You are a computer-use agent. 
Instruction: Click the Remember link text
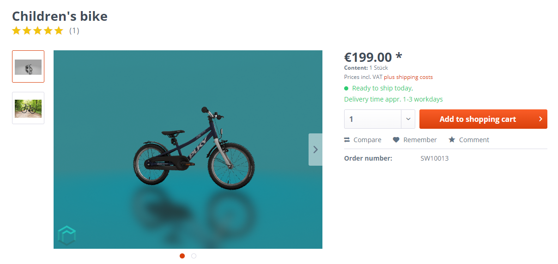420,140
